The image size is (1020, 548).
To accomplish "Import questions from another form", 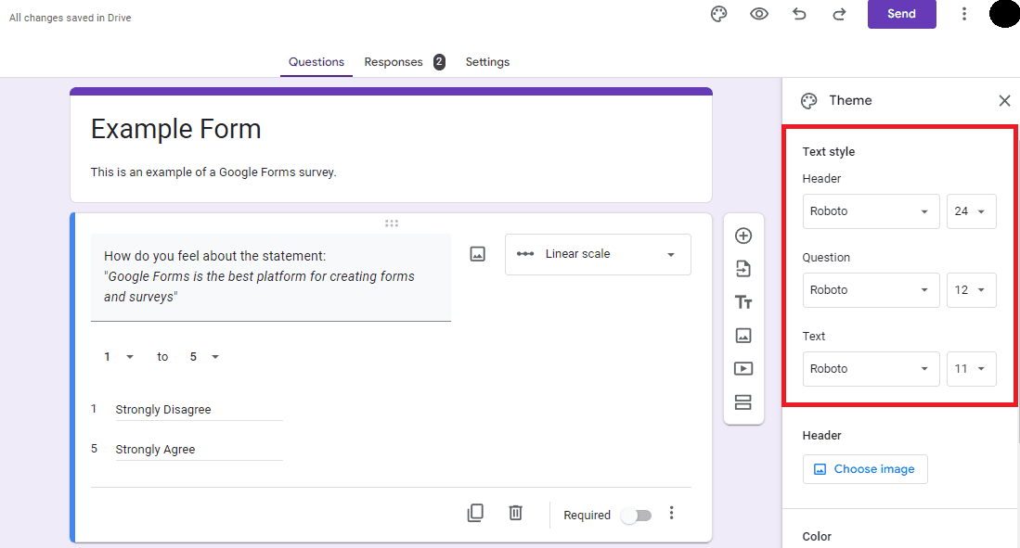I will (743, 269).
